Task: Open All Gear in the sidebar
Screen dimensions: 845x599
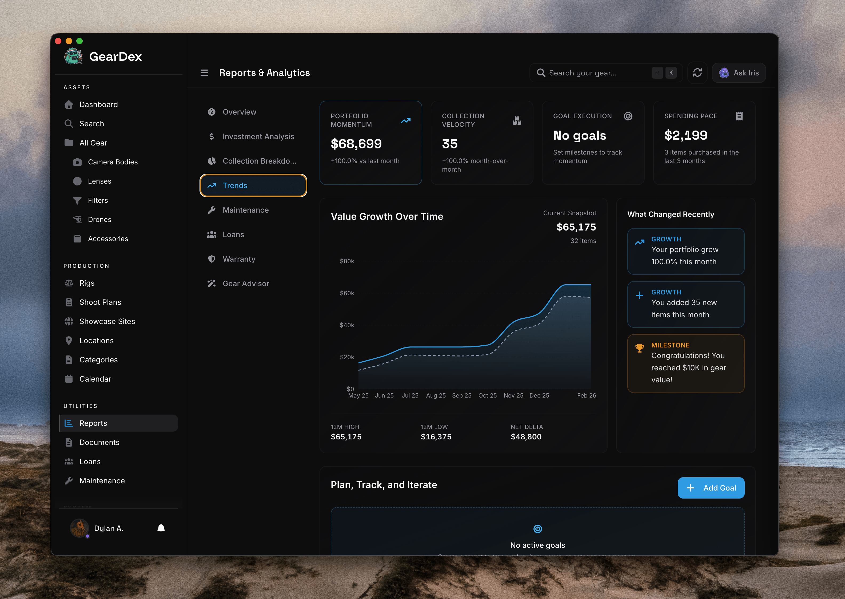Action: pyautogui.click(x=118, y=143)
